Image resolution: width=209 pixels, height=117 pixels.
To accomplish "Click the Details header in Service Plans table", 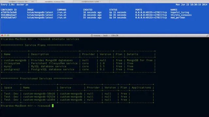I will 133,54.
